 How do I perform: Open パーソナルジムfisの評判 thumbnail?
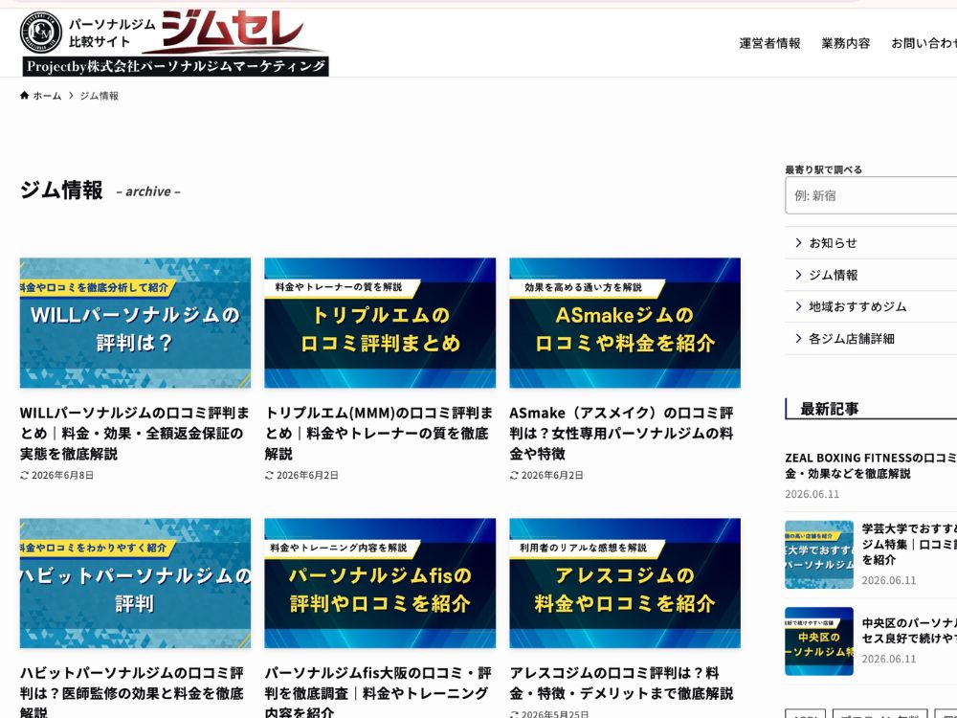tap(380, 583)
